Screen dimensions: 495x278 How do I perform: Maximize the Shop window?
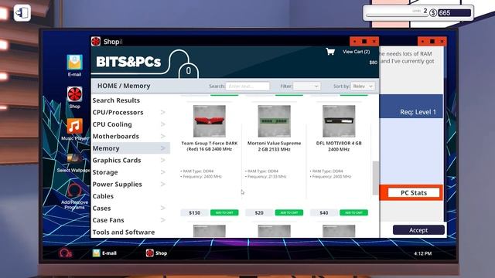364,41
